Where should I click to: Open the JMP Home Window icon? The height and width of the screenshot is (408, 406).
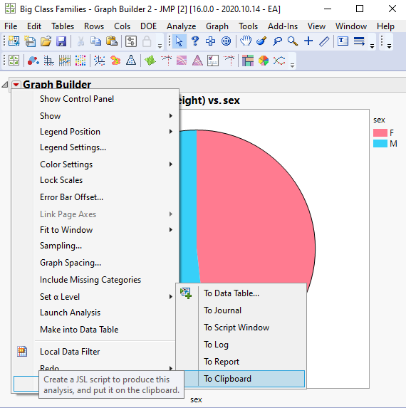(x=14, y=61)
